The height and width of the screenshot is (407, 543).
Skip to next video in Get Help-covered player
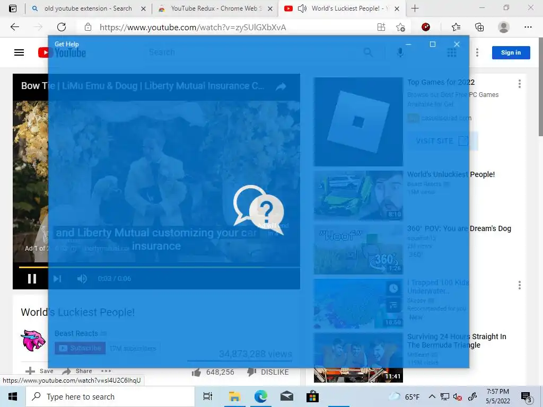point(57,279)
